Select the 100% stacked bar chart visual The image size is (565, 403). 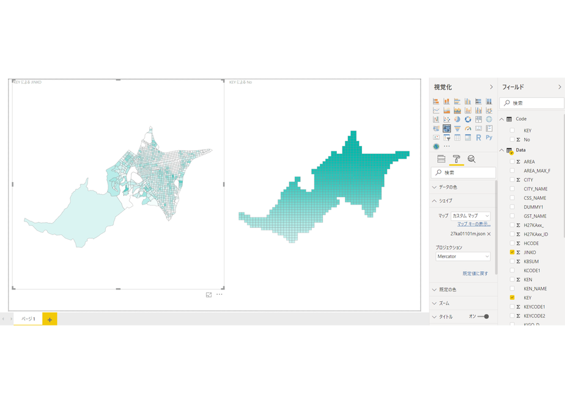click(479, 101)
